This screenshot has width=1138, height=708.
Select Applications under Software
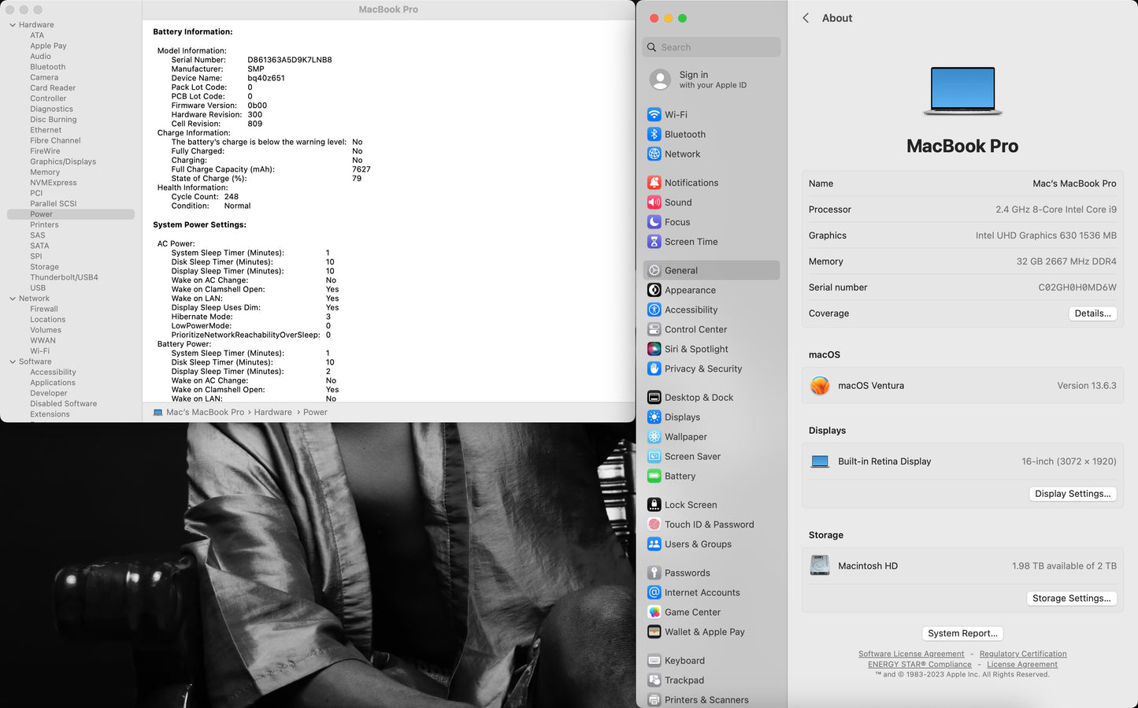53,383
